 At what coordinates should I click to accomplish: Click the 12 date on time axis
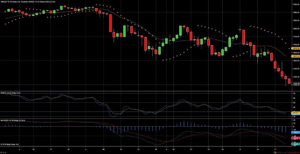click(191, 149)
